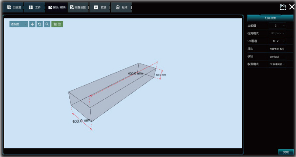Viewport: 296px width, 157px height.
Task: Click the 400.0 mm length dimension label
Action: pos(135,73)
